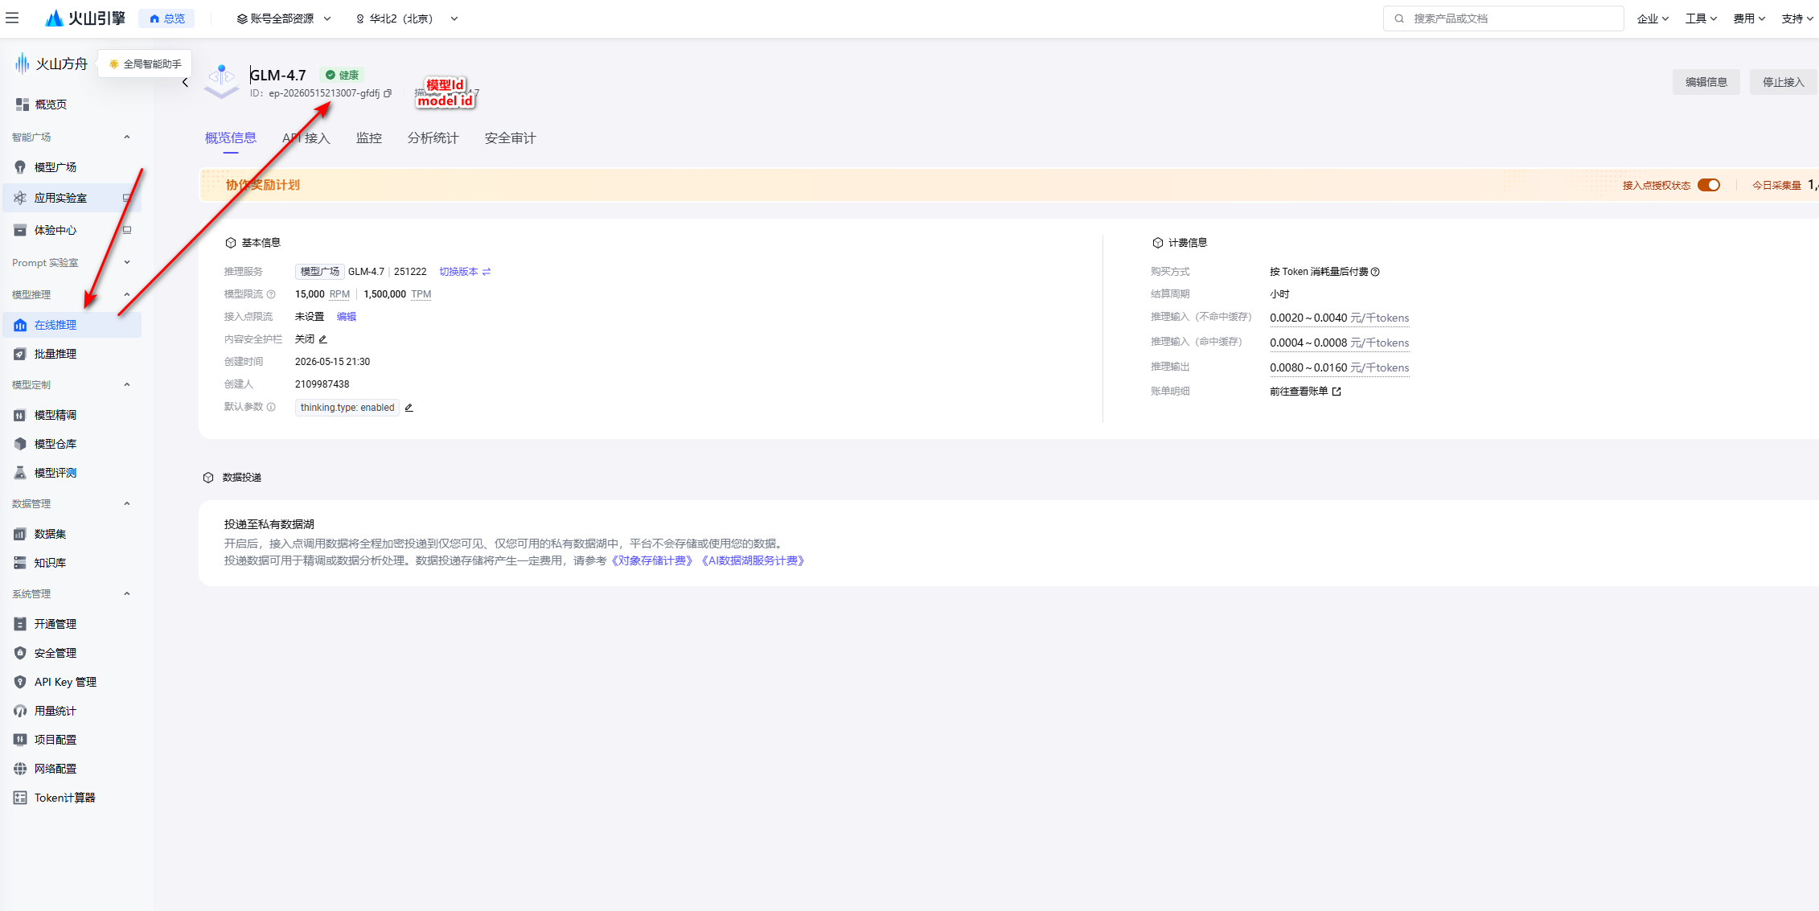The image size is (1819, 911).
Task: Click the 停止接入 button
Action: coord(1783,82)
